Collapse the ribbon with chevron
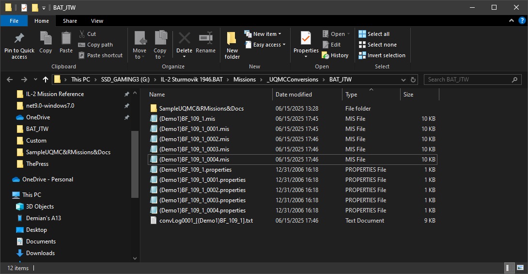 coord(511,20)
